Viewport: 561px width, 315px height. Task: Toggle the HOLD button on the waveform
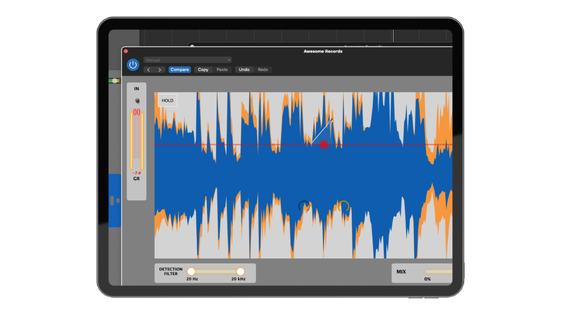click(x=167, y=101)
